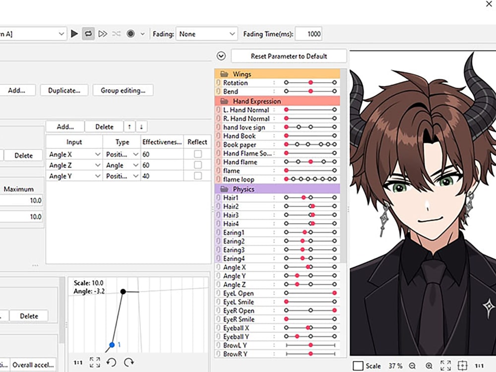Skip to next motion with fast-forward icon
Screen dimensions: 496x372
click(x=103, y=34)
